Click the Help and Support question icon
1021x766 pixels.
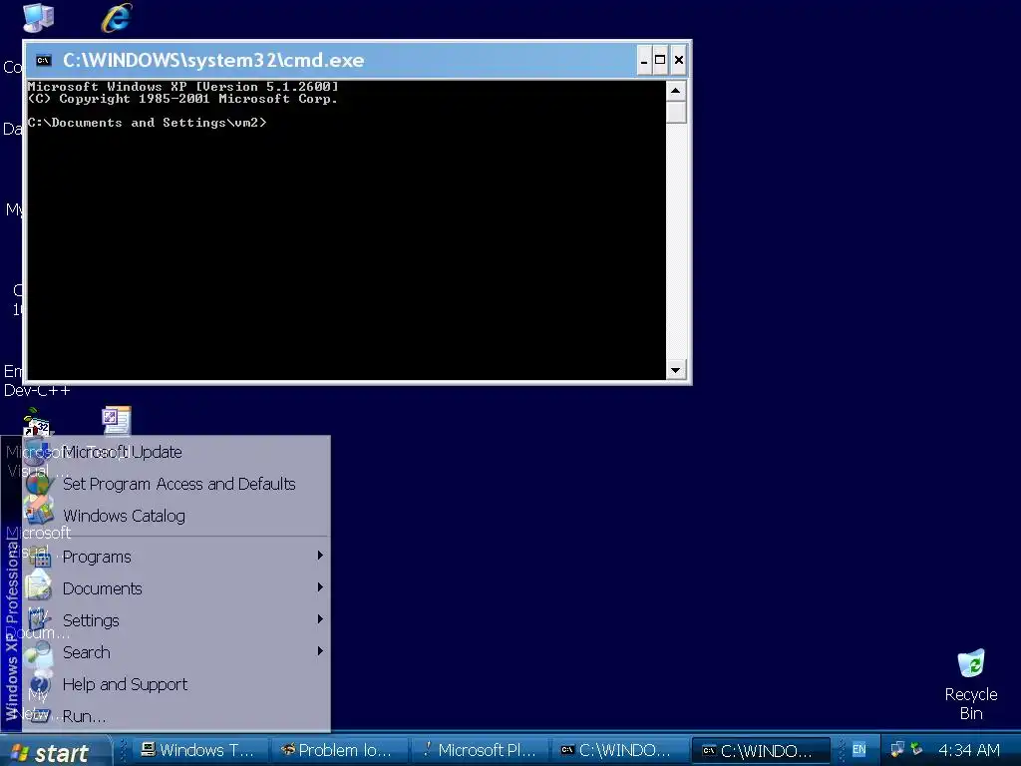coord(40,684)
